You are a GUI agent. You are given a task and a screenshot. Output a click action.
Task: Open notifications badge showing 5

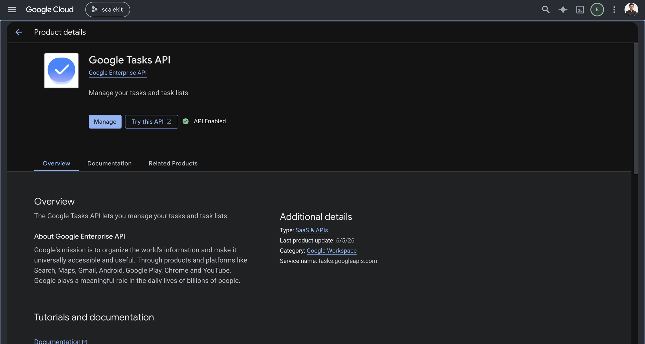pyautogui.click(x=597, y=10)
